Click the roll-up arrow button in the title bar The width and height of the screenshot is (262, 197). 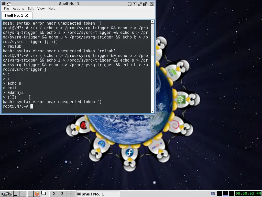135,4
